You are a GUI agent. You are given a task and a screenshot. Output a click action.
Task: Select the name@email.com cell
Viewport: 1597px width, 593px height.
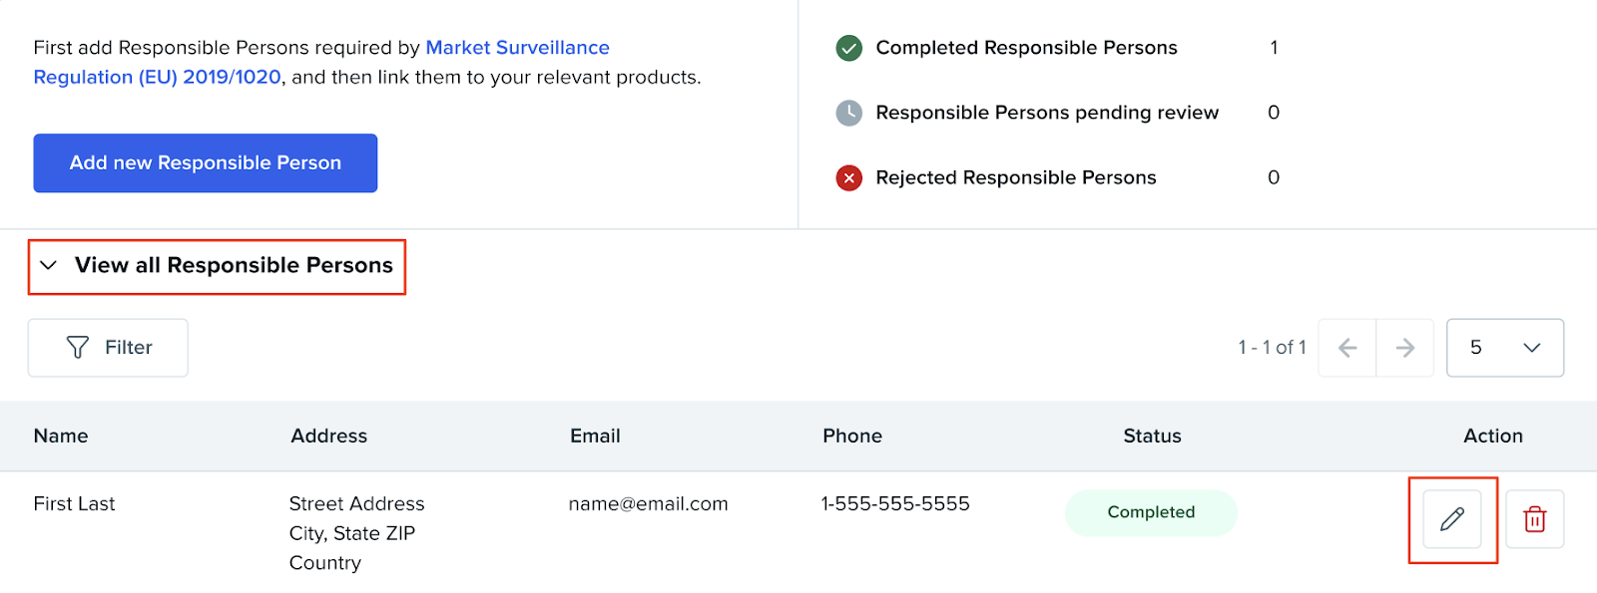click(648, 504)
